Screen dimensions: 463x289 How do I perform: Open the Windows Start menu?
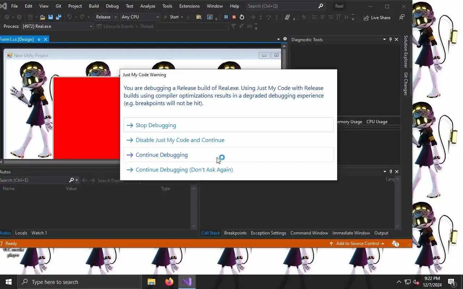[x=9, y=282]
